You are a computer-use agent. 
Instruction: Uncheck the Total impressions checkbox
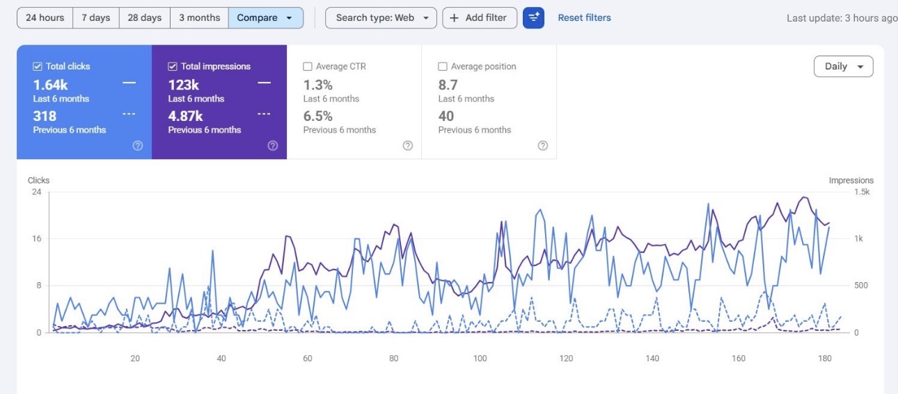(173, 67)
